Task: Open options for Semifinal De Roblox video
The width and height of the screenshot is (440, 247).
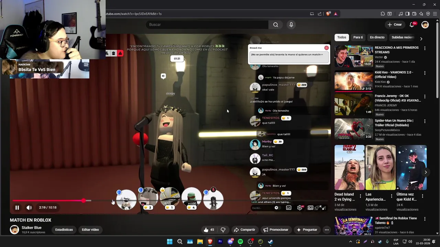Action: (x=425, y=219)
